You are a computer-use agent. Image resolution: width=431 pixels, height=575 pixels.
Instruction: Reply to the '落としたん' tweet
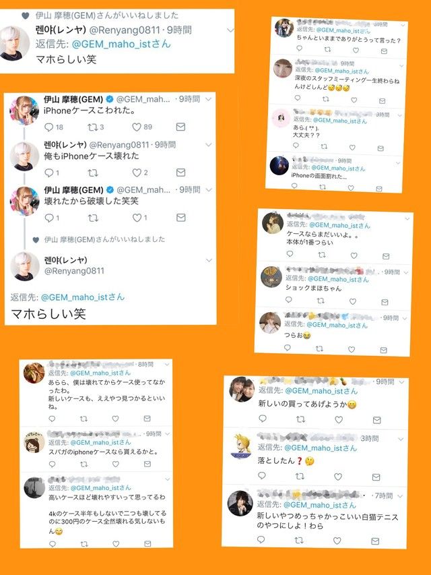[x=262, y=476]
